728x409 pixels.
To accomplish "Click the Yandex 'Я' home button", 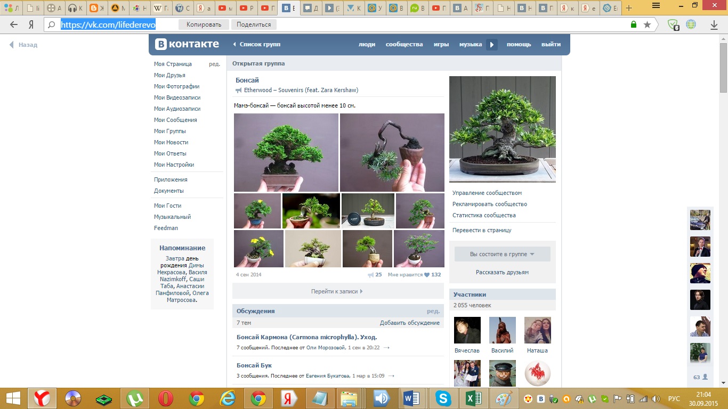I will coord(31,24).
